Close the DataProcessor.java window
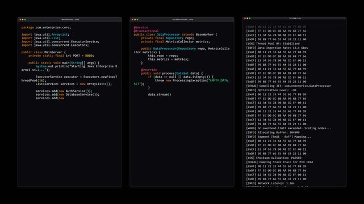364x204 pixels. (x=132, y=19)
